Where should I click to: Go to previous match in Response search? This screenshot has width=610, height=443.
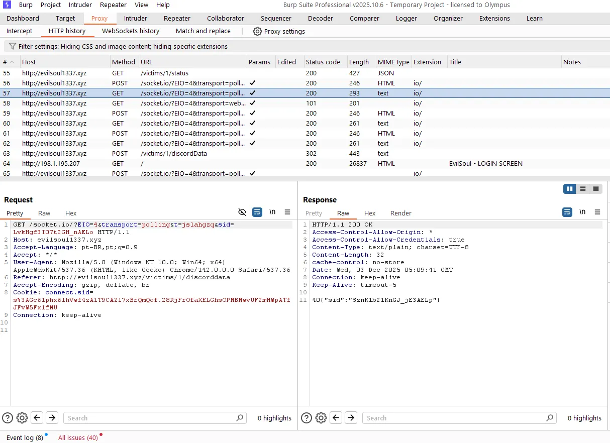click(336, 418)
